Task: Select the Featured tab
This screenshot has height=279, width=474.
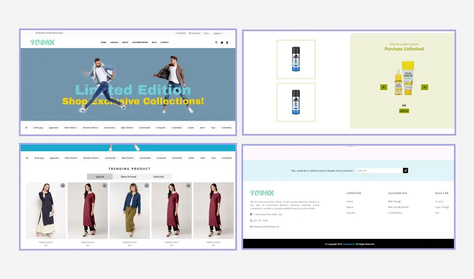Action: (158, 177)
